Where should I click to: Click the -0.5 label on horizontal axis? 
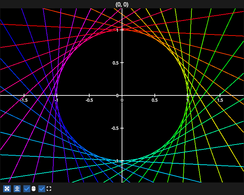pos(89,100)
